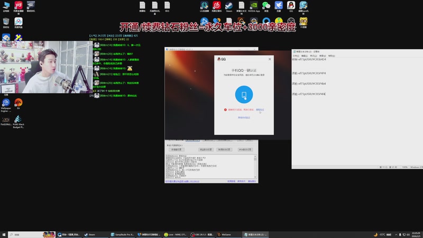Viewport: 423px width, 238px height.
Task: Launch WeChat from desktop icon
Action: (266, 6)
